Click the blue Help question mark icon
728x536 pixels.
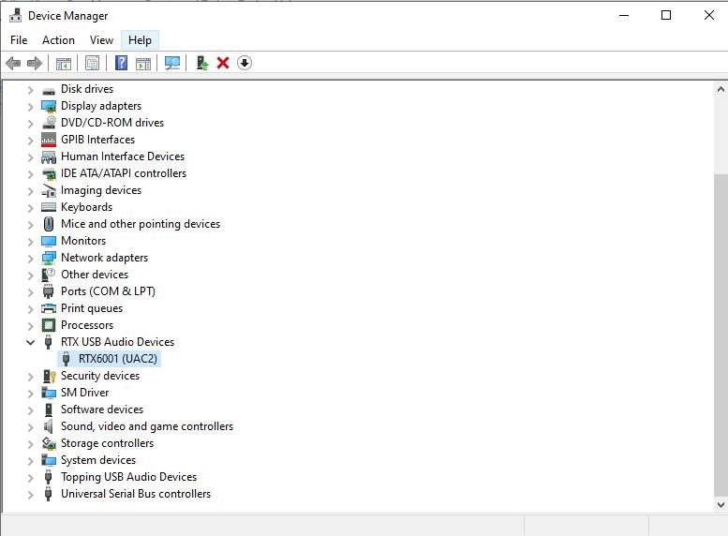point(121,63)
